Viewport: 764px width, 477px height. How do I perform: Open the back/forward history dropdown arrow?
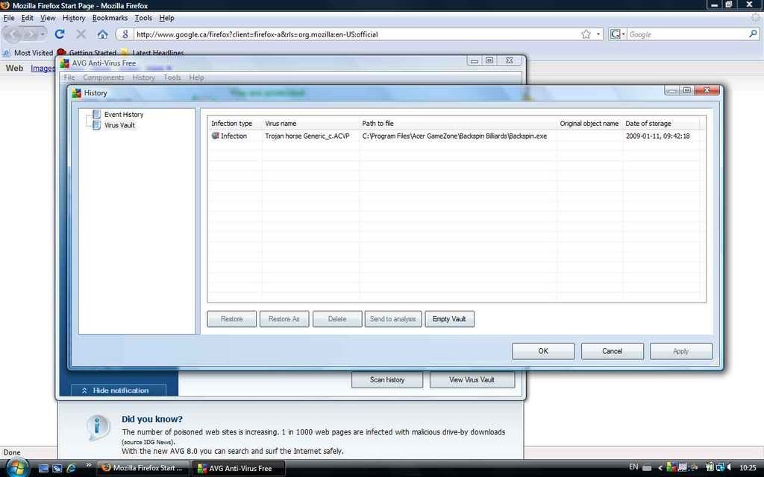(43, 34)
